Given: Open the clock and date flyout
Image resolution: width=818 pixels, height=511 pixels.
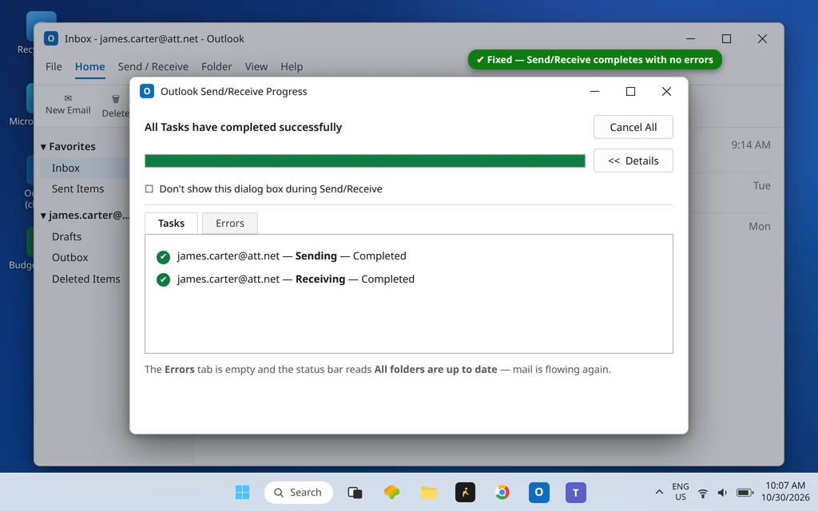Looking at the screenshot, I should (x=785, y=492).
